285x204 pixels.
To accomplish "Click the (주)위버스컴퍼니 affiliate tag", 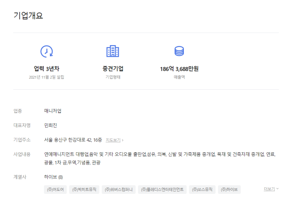I will pos(118,189).
